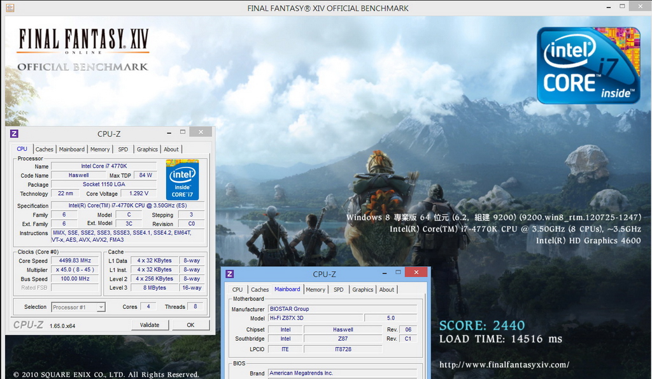The width and height of the screenshot is (652, 379).
Task: Click the Core Speed value field
Action: [x=75, y=261]
